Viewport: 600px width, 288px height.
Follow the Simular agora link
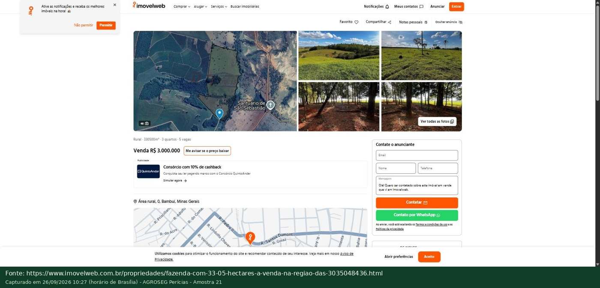point(175,181)
